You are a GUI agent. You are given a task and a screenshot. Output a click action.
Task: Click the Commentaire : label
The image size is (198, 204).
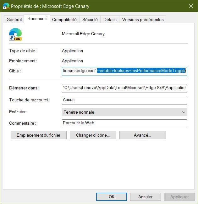tap(23, 123)
